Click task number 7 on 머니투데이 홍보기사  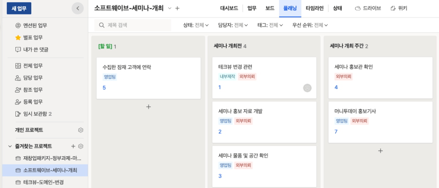tap(336, 132)
